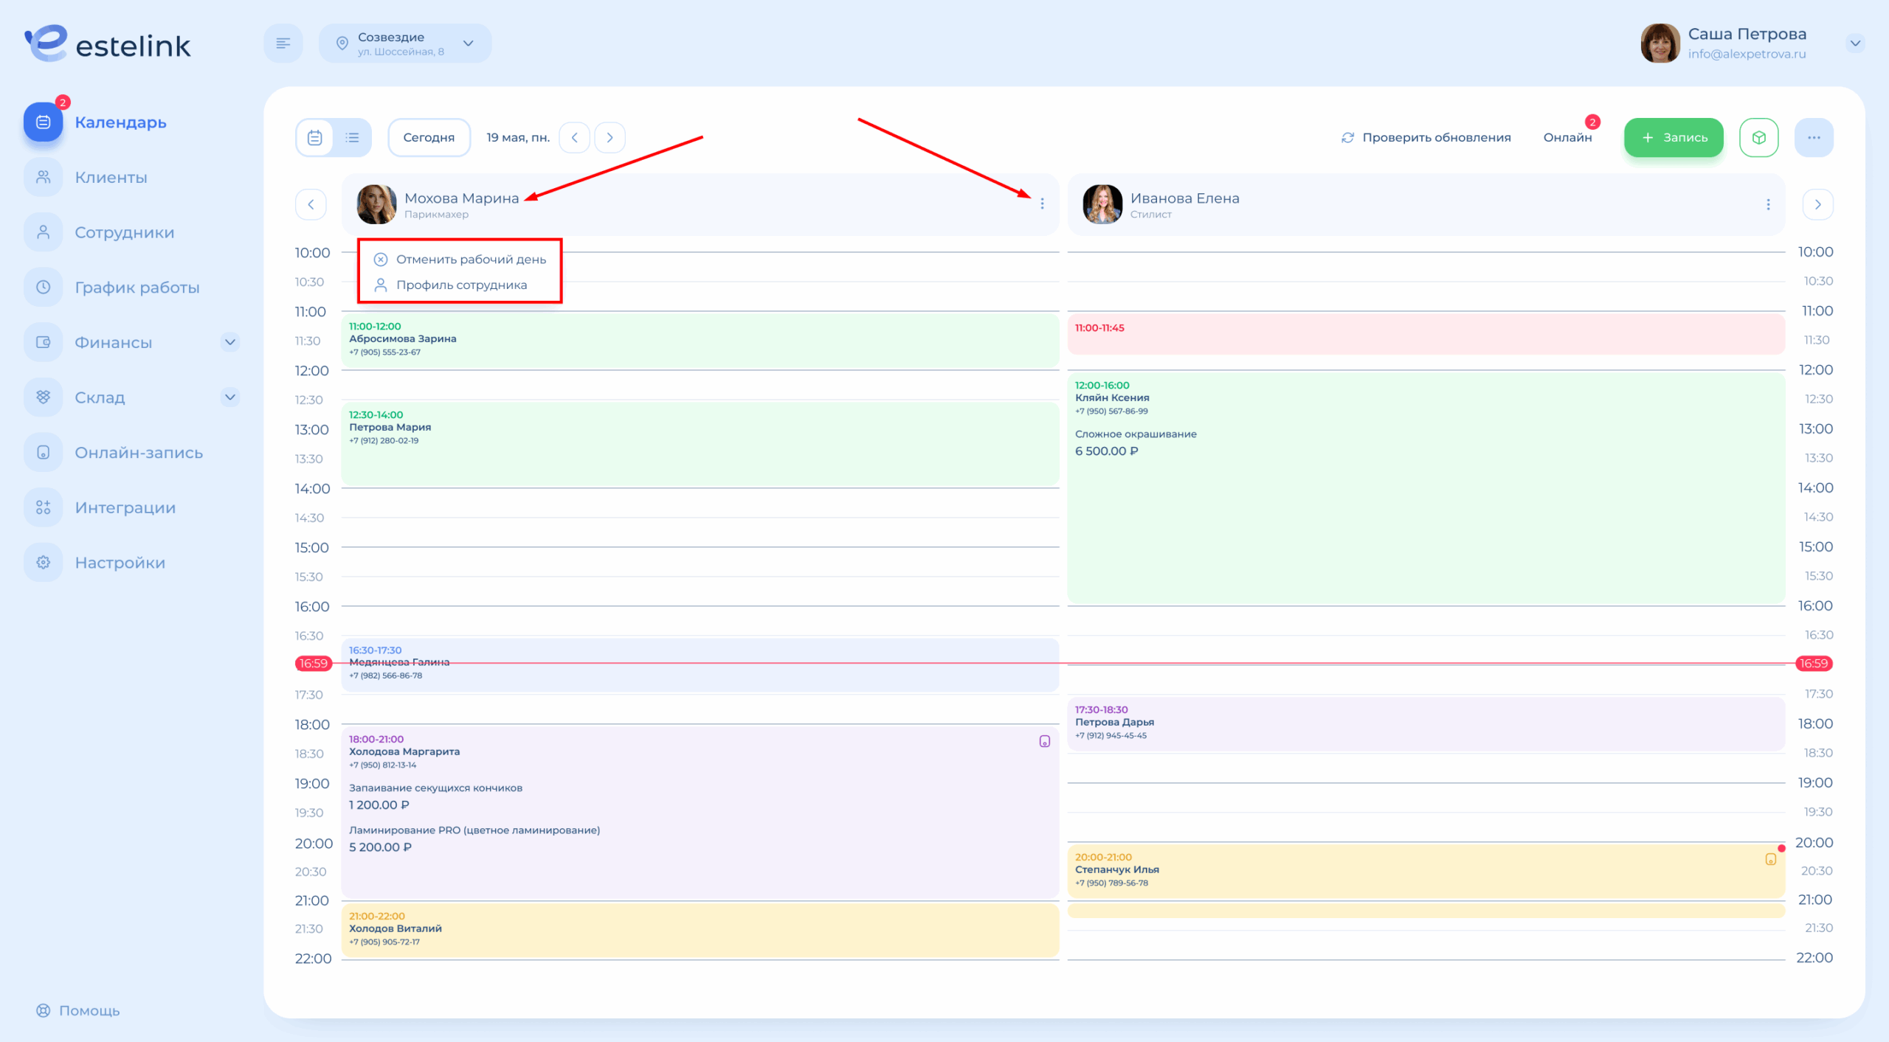The height and width of the screenshot is (1042, 1889).
Task: Open the toolbar more options ellipsis
Action: [x=1814, y=137]
